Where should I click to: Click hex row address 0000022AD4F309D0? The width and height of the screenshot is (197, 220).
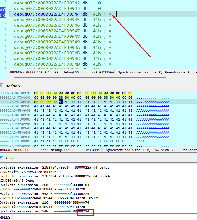[x=15, y=141]
